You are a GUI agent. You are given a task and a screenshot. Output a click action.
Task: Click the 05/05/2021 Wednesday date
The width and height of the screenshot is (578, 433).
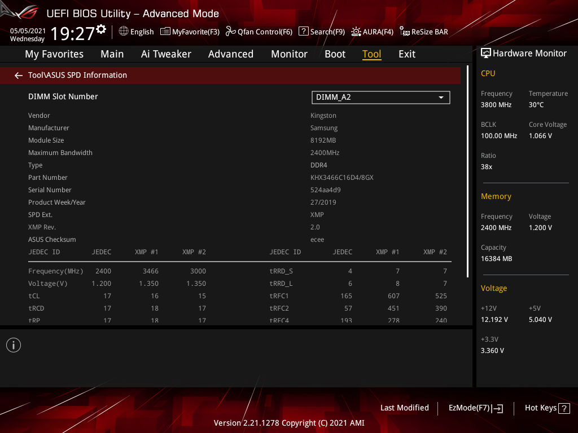tap(28, 35)
